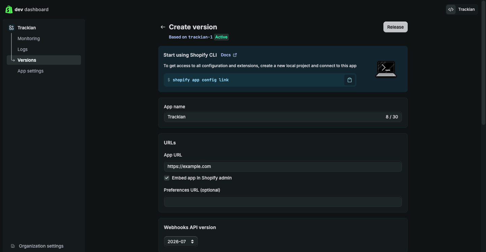
Task: Open the Webhooks API version 2026-07 dropdown
Action: pos(181,242)
